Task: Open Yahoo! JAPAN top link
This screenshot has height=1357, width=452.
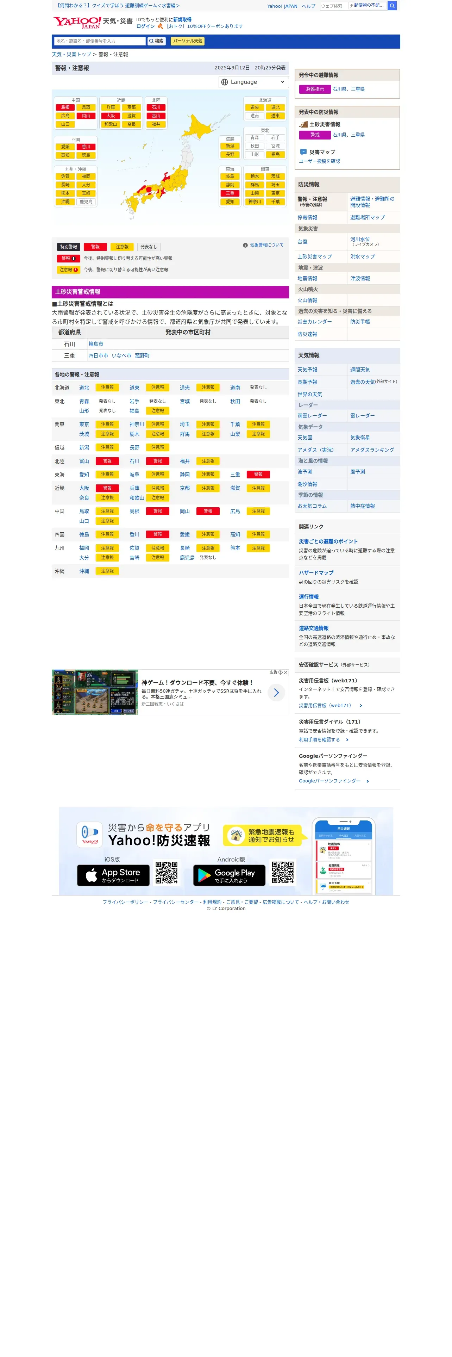Action: pyautogui.click(x=282, y=6)
